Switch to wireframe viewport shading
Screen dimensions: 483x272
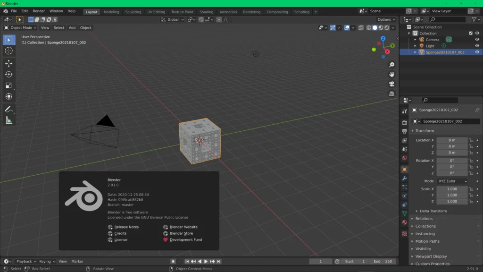369,28
